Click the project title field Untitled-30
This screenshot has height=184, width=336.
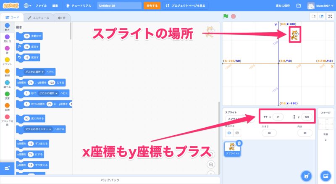point(119,6)
